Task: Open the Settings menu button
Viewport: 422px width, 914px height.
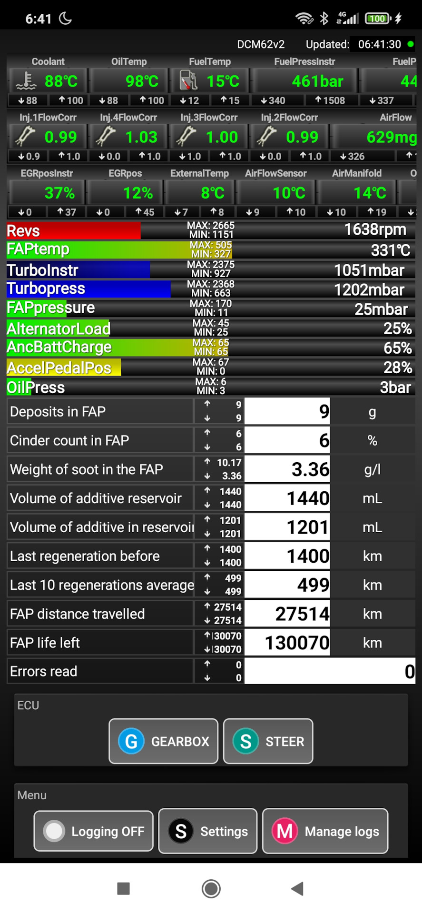Action: 208,831
